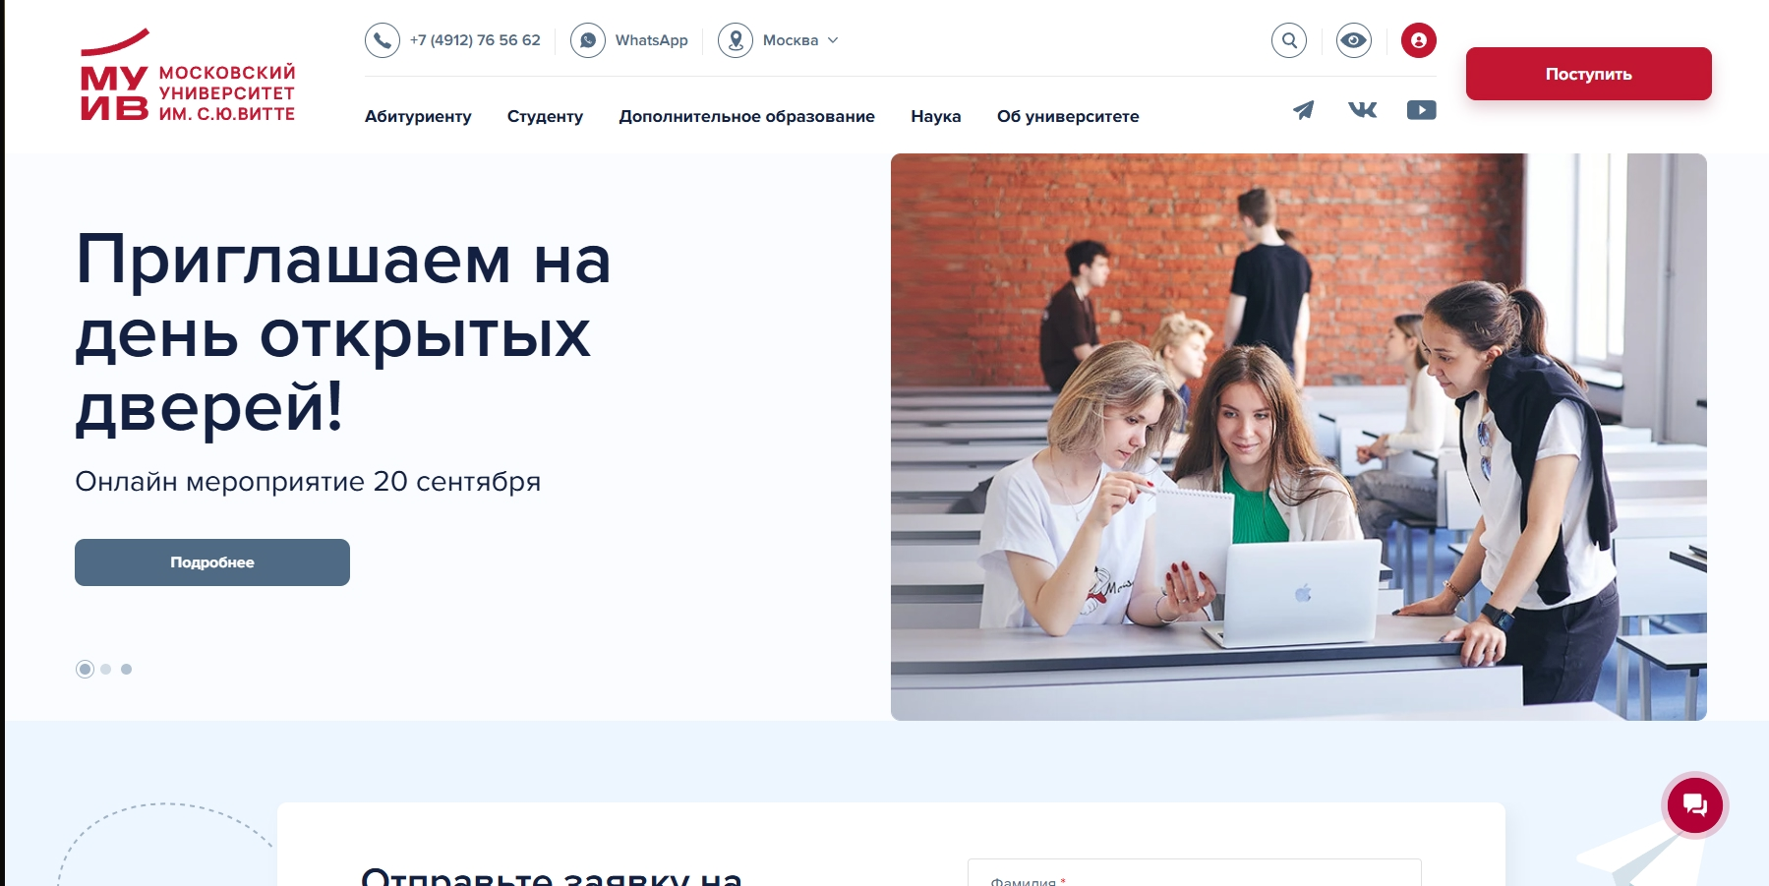Image resolution: width=1769 pixels, height=886 pixels.
Task: Open the Дополнительное образование menu
Action: coord(747,116)
